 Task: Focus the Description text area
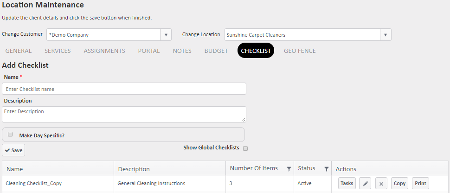click(x=124, y=114)
